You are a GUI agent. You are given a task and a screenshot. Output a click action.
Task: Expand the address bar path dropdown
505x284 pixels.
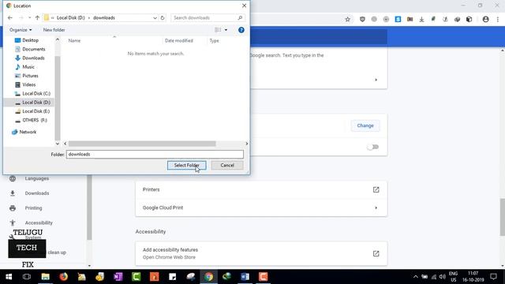point(155,18)
